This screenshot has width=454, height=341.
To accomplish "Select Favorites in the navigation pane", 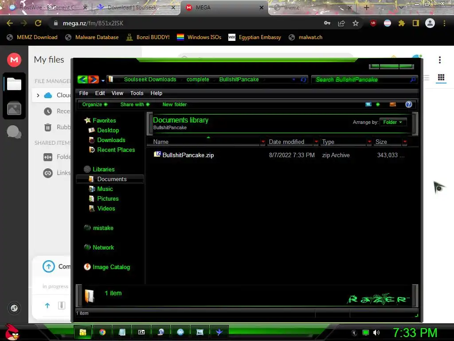I will [x=100, y=120].
